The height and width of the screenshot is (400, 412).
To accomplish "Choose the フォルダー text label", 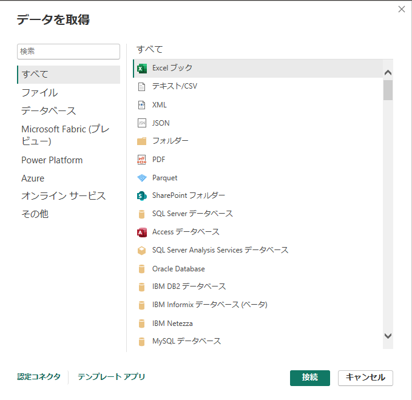I will tap(171, 141).
